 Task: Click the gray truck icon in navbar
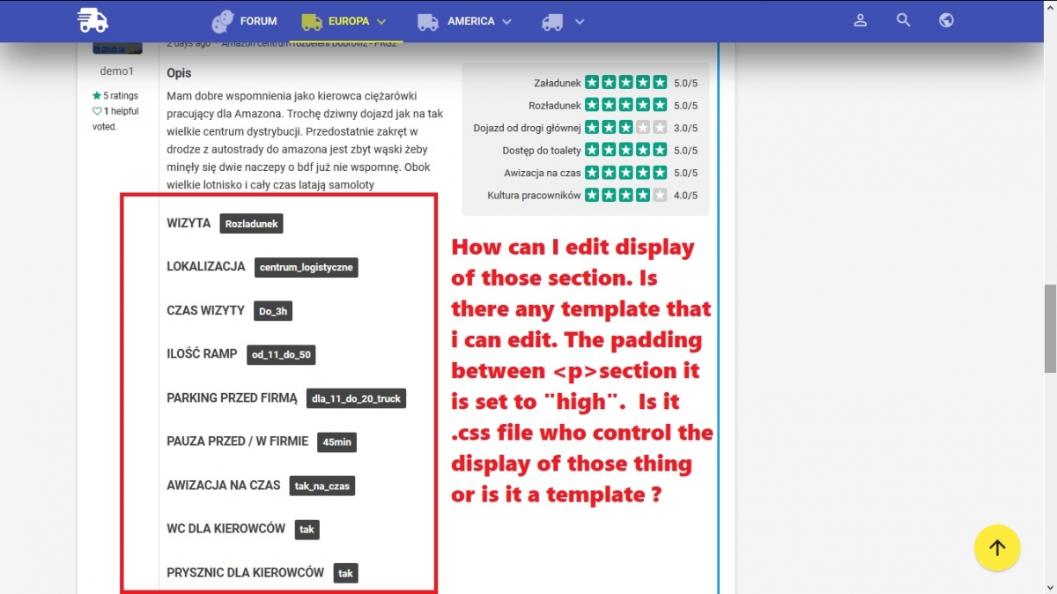coord(552,21)
